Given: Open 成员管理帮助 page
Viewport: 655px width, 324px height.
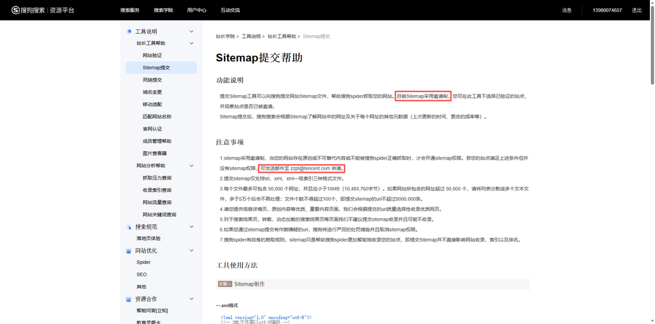Looking at the screenshot, I should 157,141.
